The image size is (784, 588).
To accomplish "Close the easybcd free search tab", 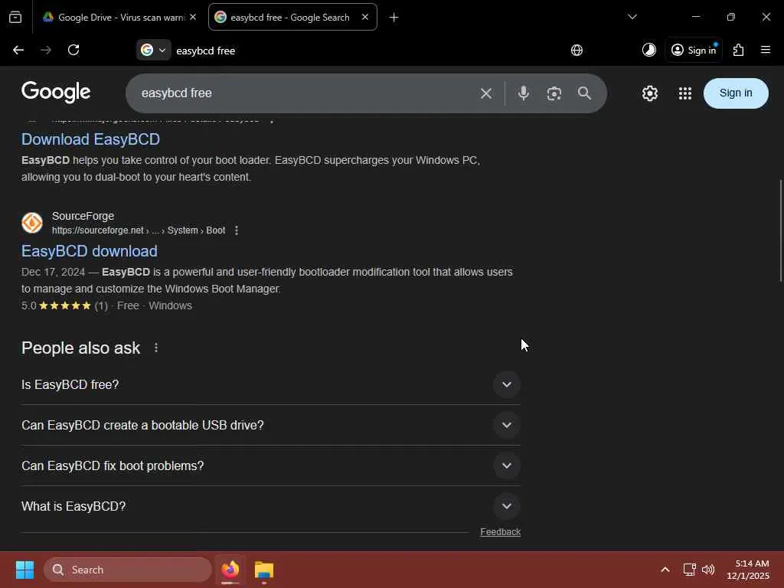I will coord(365,17).
